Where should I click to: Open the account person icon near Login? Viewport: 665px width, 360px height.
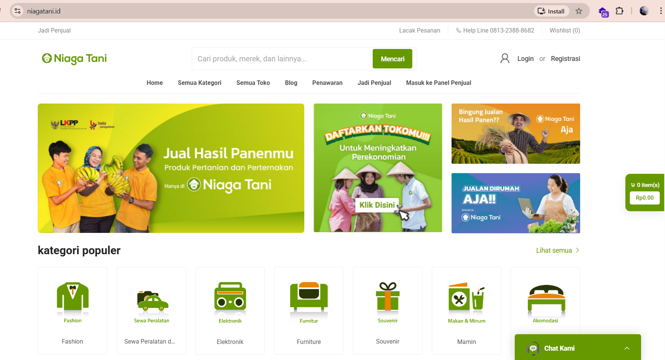[505, 58]
